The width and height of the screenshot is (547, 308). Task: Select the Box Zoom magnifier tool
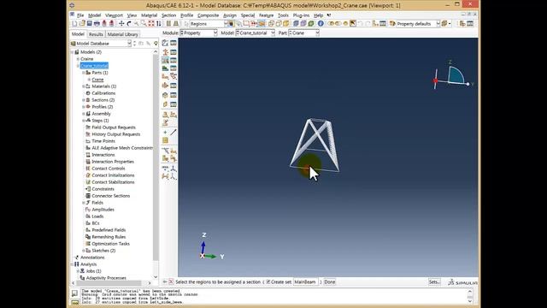(144, 24)
